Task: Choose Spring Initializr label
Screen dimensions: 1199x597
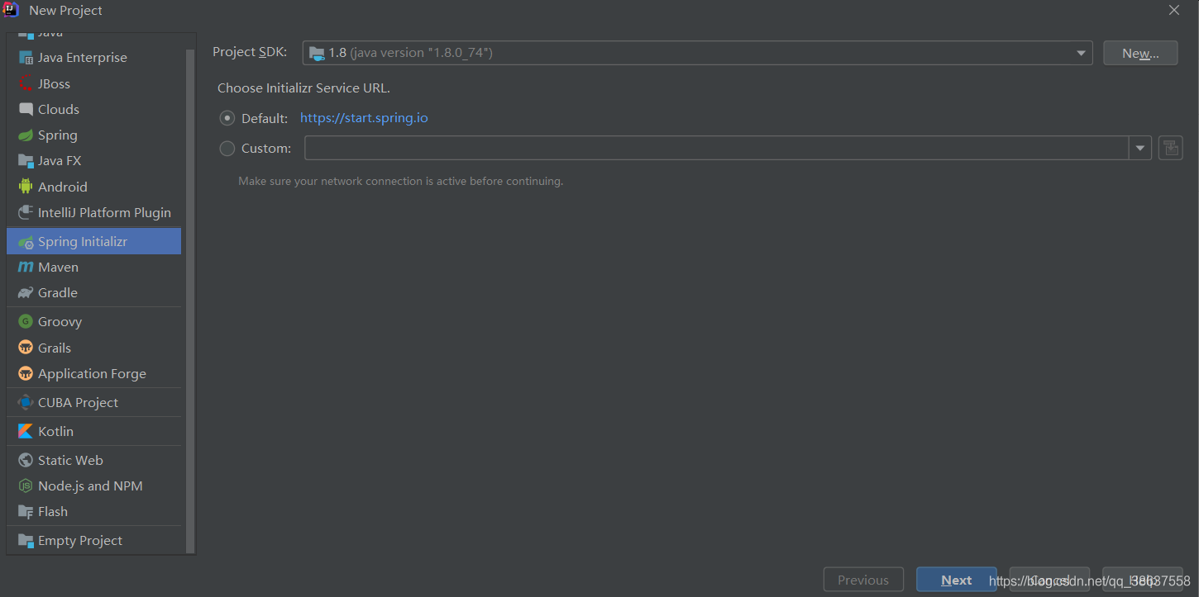Action: [83, 242]
